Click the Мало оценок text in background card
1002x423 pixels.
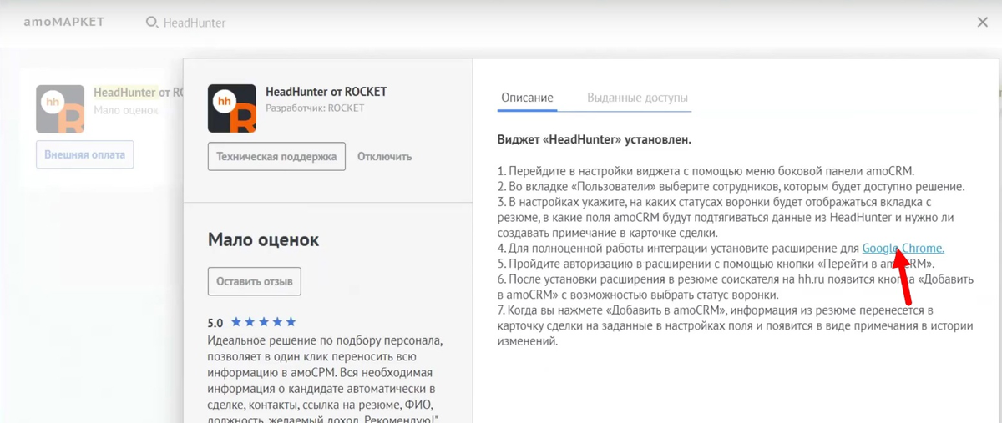click(125, 109)
